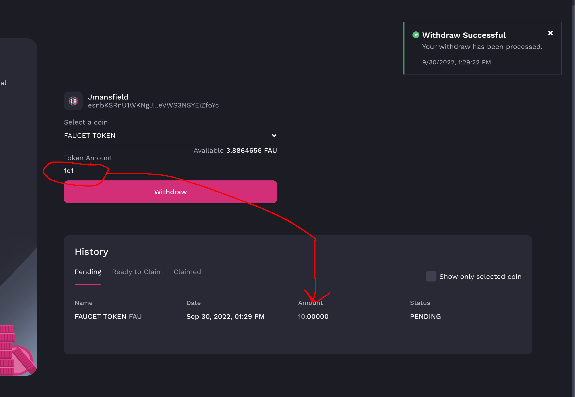Enable Show only selected coin

click(431, 276)
